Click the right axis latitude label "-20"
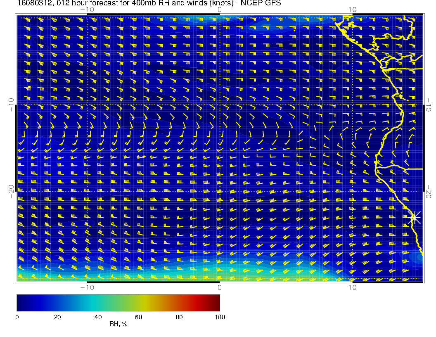This screenshot has height=337, width=436. coord(429,192)
